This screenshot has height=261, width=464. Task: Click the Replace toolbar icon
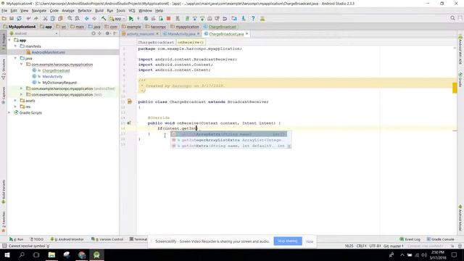pos(78,18)
